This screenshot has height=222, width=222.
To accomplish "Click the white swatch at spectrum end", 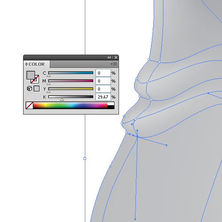I will (x=111, y=103).
